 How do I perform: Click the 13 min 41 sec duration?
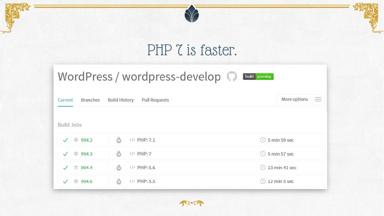click(282, 168)
